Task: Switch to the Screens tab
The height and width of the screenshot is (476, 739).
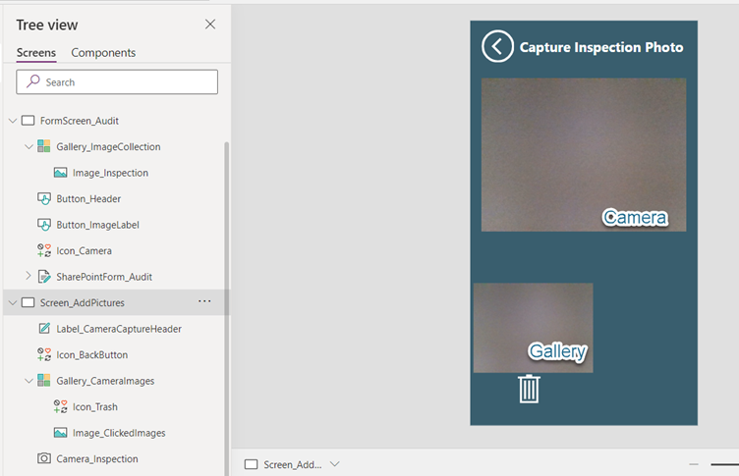Action: click(36, 53)
